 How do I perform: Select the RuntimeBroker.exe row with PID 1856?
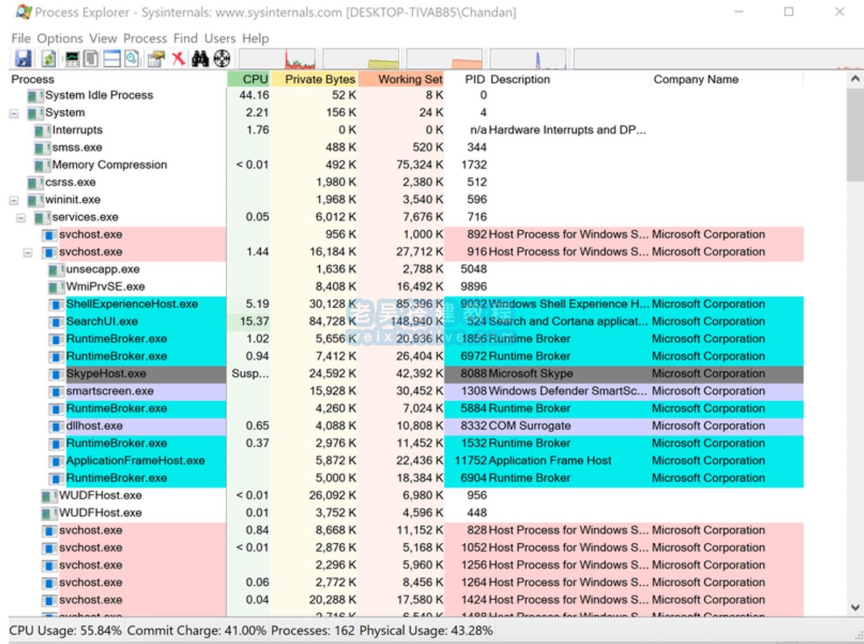tap(406, 339)
